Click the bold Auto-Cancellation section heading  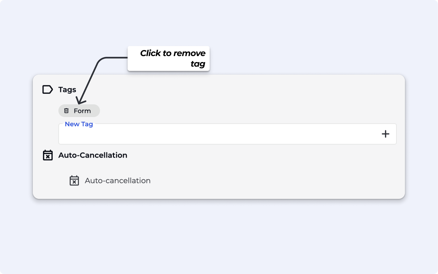93,155
